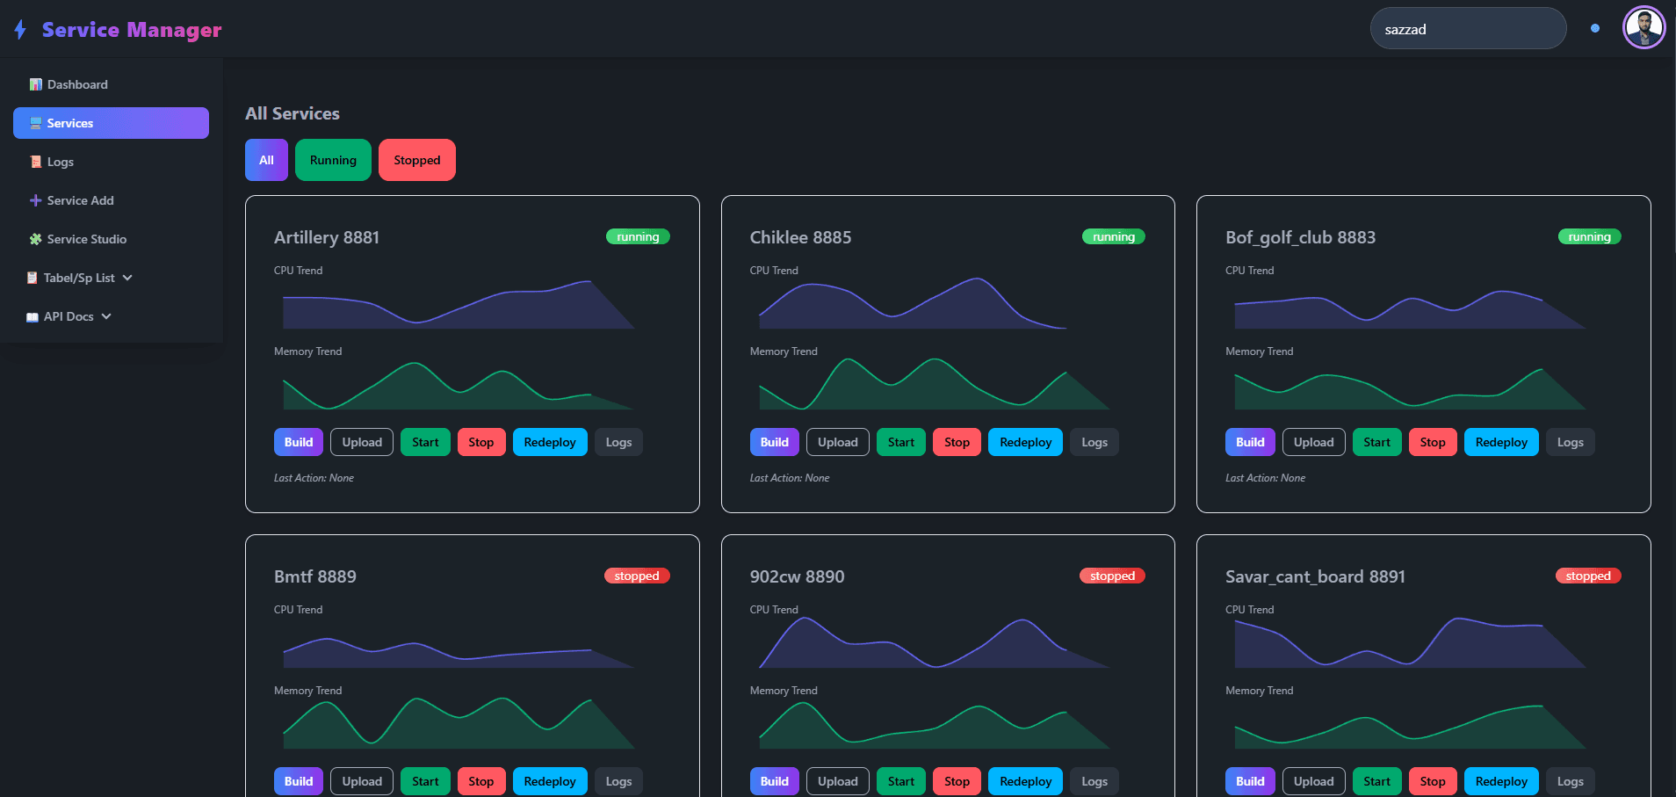The image size is (1676, 797).
Task: Click the book icon beside API Docs
Action: pos(33,316)
